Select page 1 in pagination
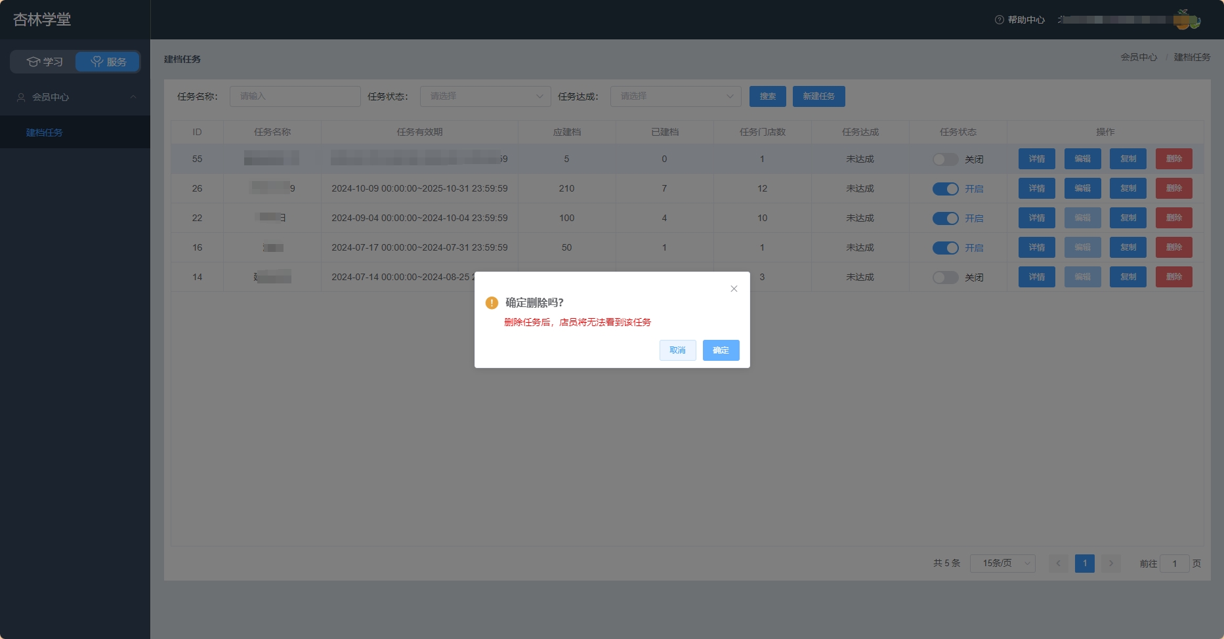1224x639 pixels. pyautogui.click(x=1085, y=564)
